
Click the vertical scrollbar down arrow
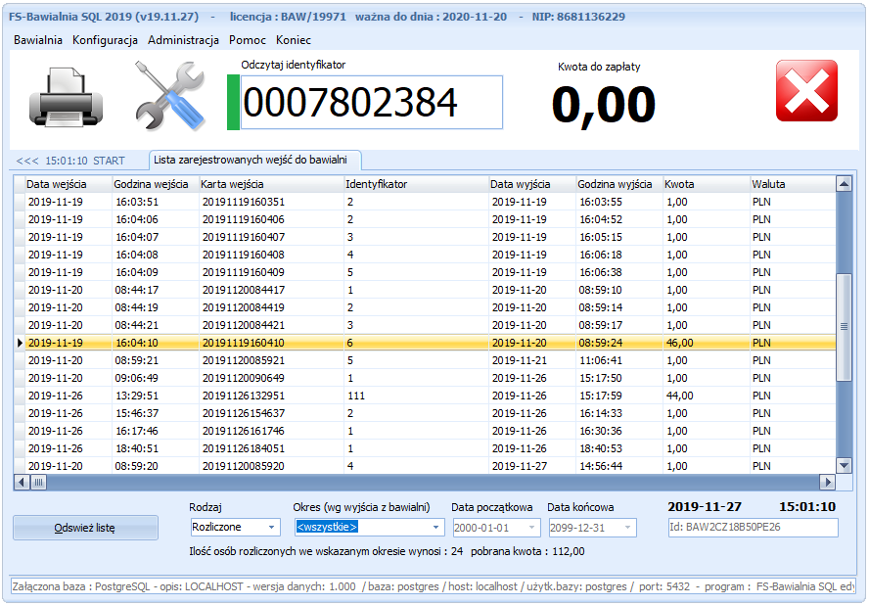click(x=844, y=466)
